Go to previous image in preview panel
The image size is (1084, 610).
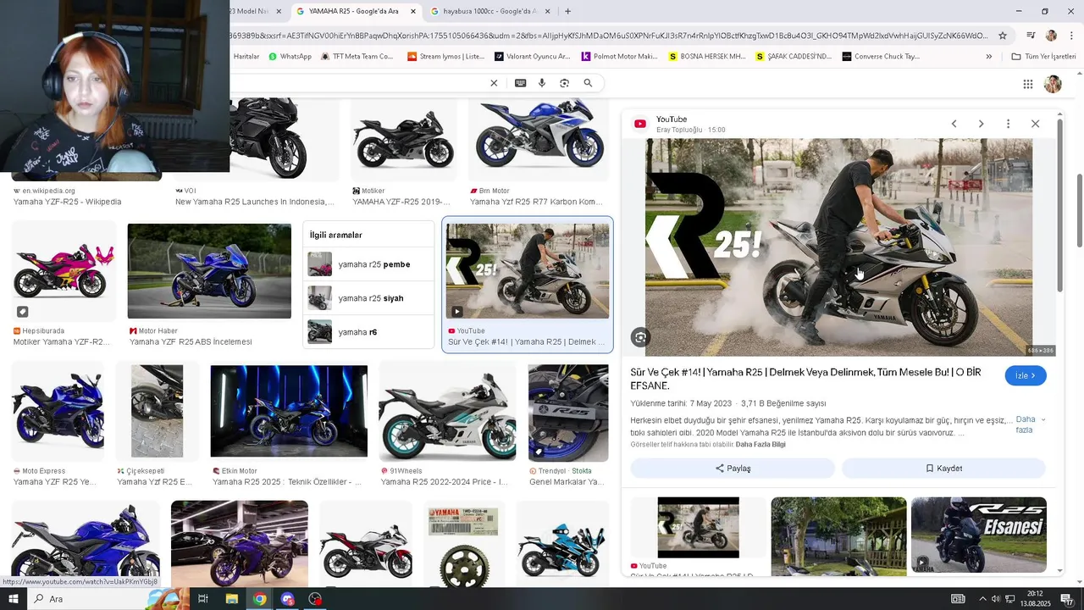click(954, 124)
